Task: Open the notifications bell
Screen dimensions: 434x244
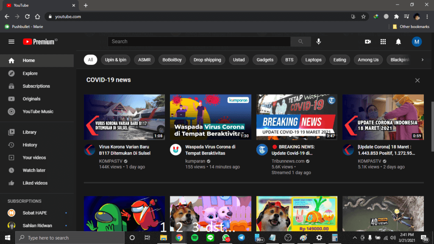Action: click(398, 42)
